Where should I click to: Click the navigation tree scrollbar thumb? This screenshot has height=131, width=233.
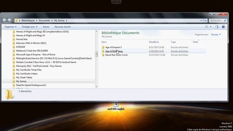[x=96, y=54]
